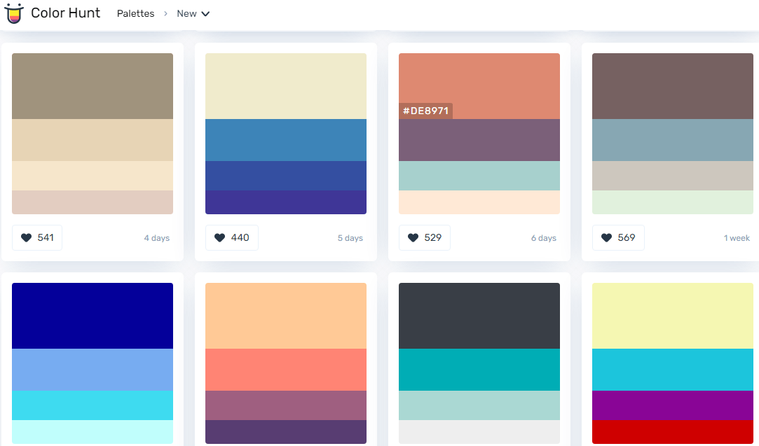759x446 pixels.
Task: Click the 4 days timestamp link
Action: point(156,237)
